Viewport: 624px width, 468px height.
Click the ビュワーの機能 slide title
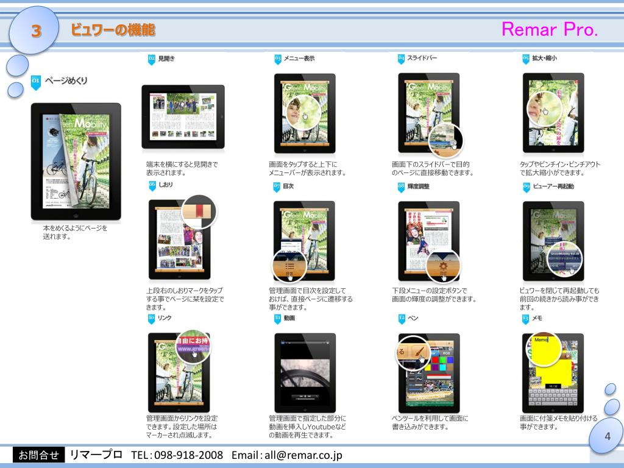pyautogui.click(x=113, y=30)
